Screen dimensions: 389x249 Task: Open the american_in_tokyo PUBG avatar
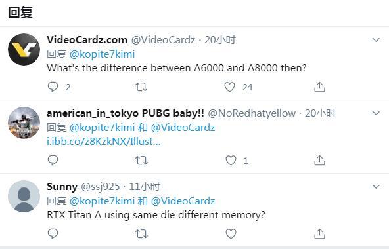[24, 123]
